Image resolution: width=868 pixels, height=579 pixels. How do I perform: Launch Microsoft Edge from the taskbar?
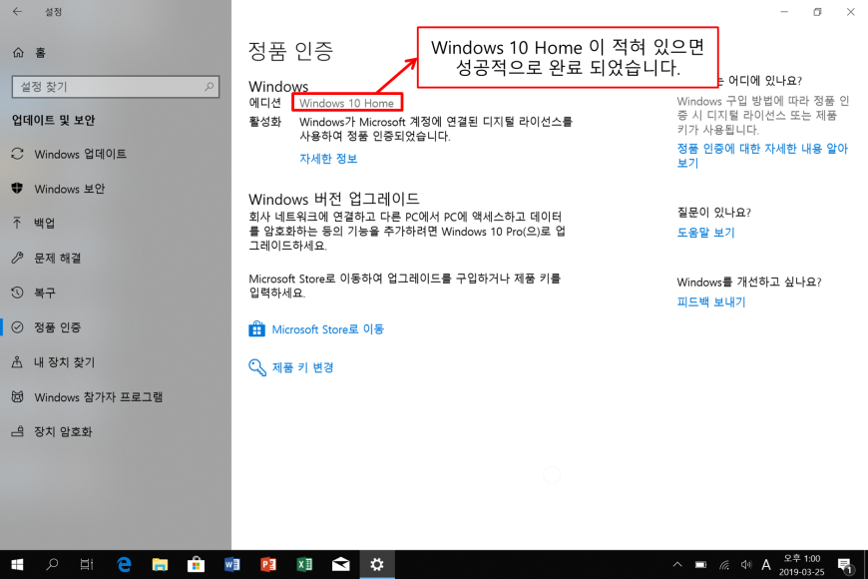124,565
